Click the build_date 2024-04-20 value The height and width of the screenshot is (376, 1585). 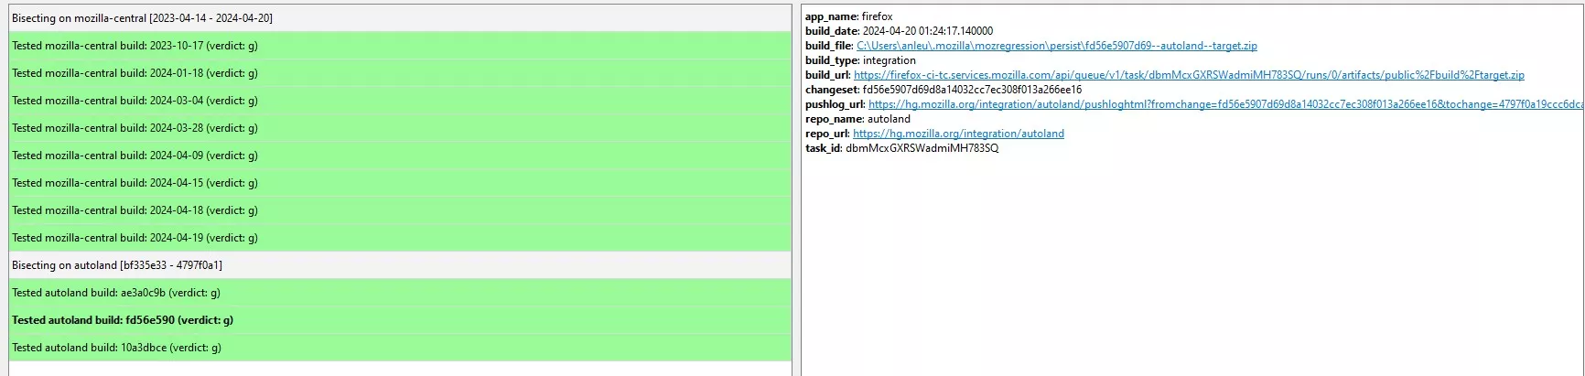[927, 31]
